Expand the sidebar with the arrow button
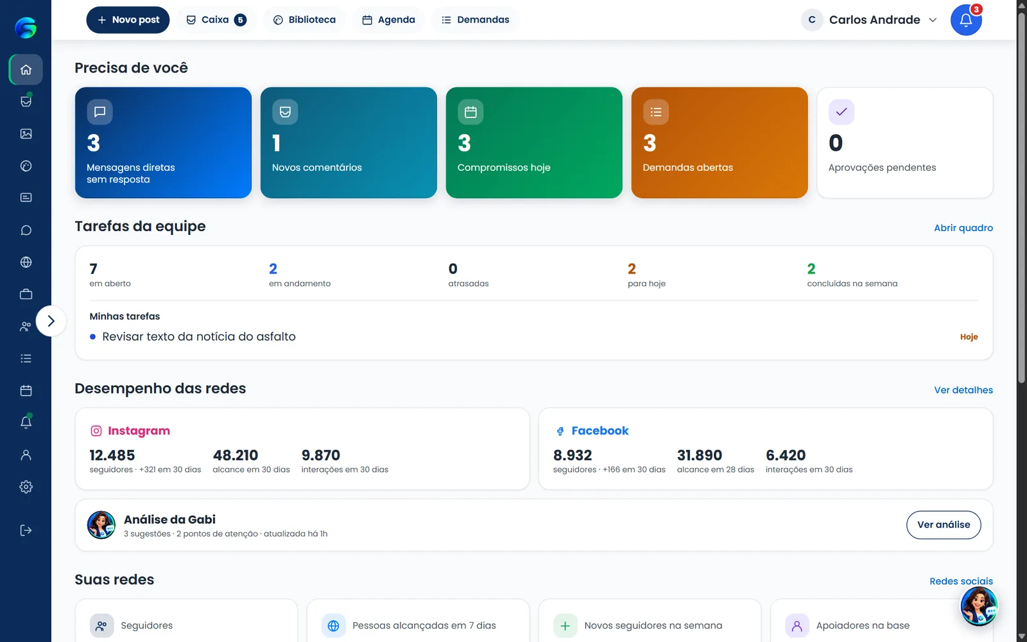This screenshot has width=1027, height=642. pyautogui.click(x=51, y=321)
